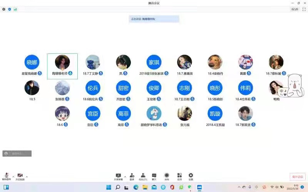
Task: Select participant tile 陶珊珊老师
Action: tap(62, 66)
